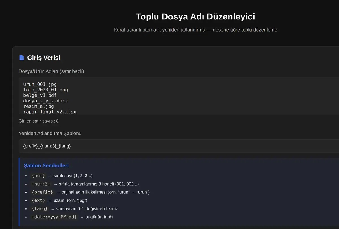Image resolution: width=339 pixels, height=229 pixels.
Task: Click the Girilen satır sayısı: 8 text
Action: [39, 121]
